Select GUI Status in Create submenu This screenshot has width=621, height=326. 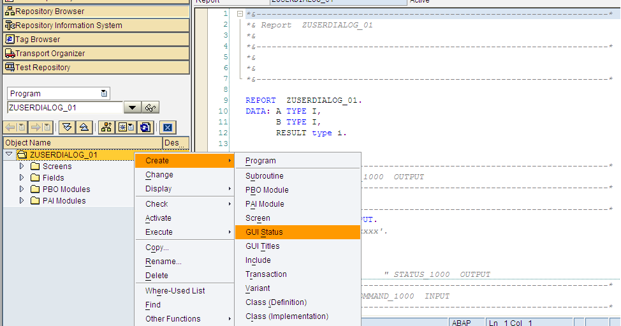298,232
